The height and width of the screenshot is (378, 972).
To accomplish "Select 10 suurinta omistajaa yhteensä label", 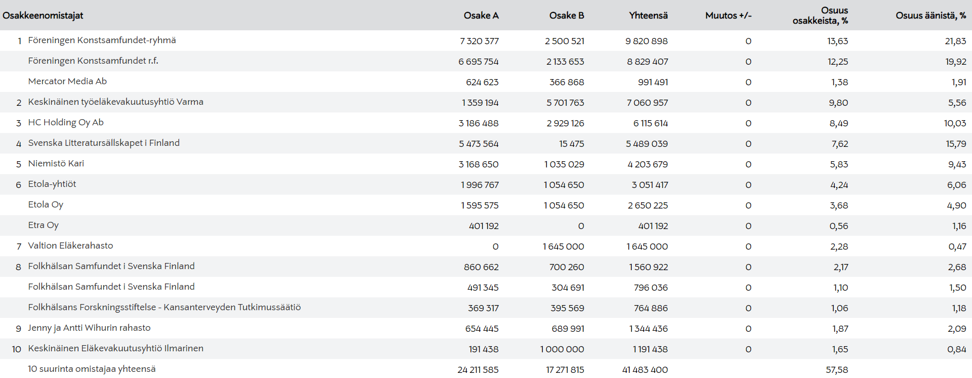I will (x=91, y=369).
